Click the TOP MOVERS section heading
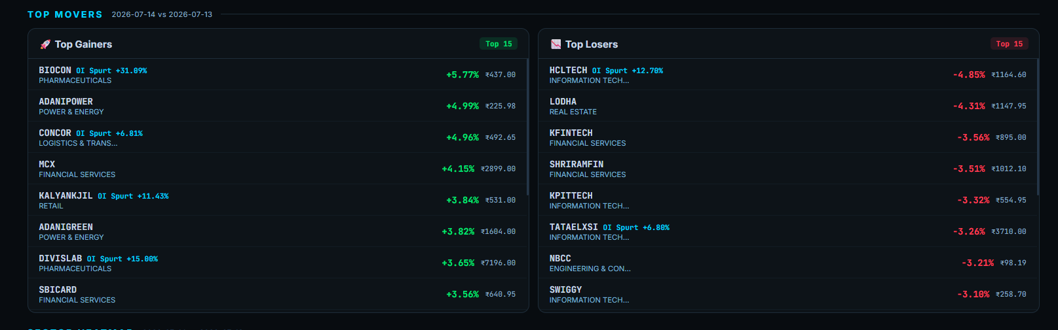The width and height of the screenshot is (1058, 330). (65, 14)
